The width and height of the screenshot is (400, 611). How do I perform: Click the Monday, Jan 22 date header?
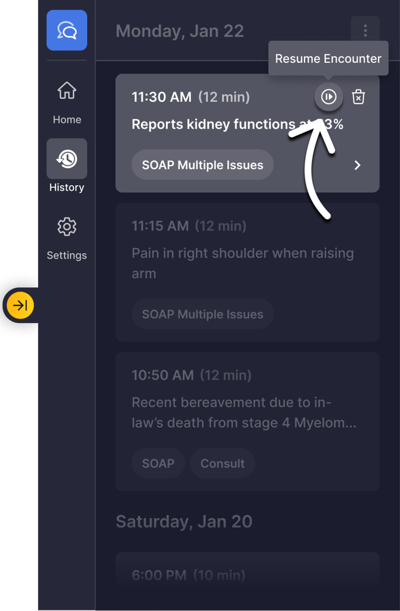180,31
